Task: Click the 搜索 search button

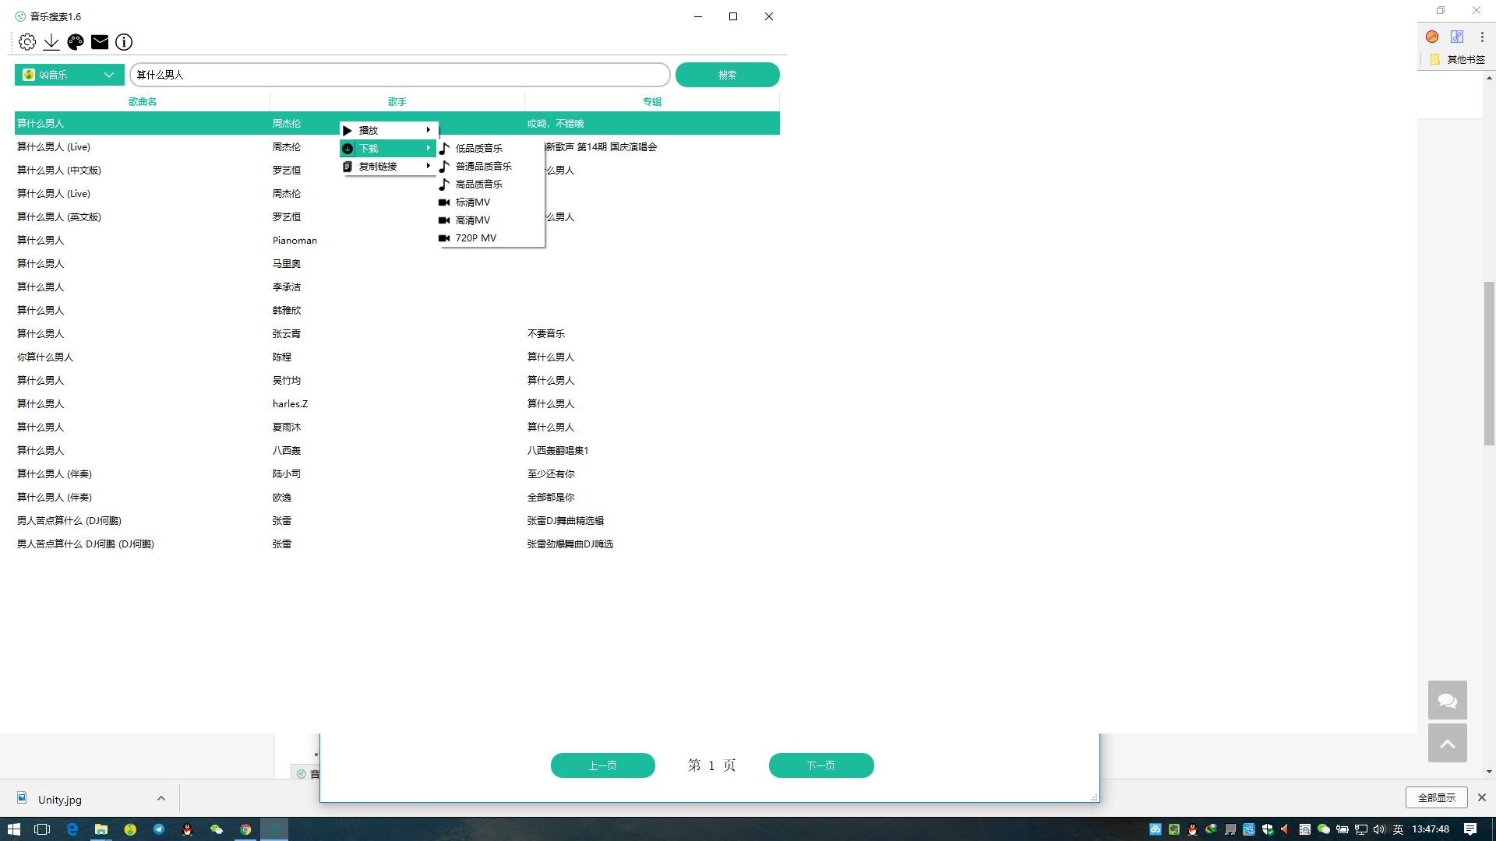Action: 727,75
